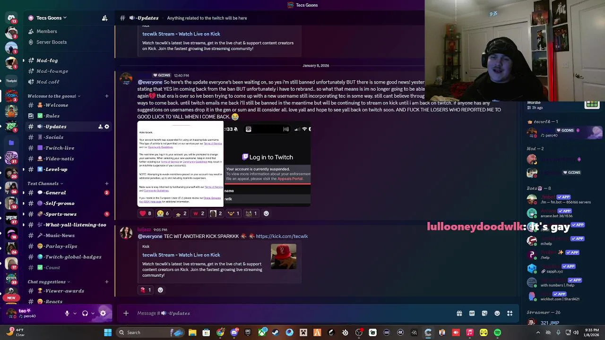Open the Video-notis channel
The height and width of the screenshot is (340, 605).
pos(69,159)
